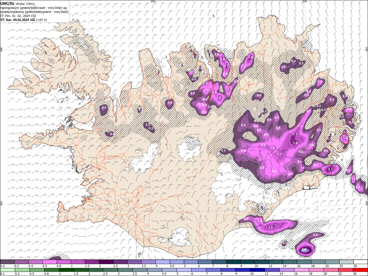Select the pale green 0.1 swatch in rain legend
The height and width of the screenshot is (276, 368).
7,270
